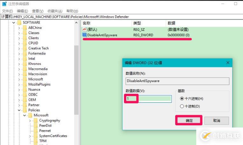This screenshot has height=145, width=243.
Task: Cancel the dialog with 取消 button
Action: 217,121
